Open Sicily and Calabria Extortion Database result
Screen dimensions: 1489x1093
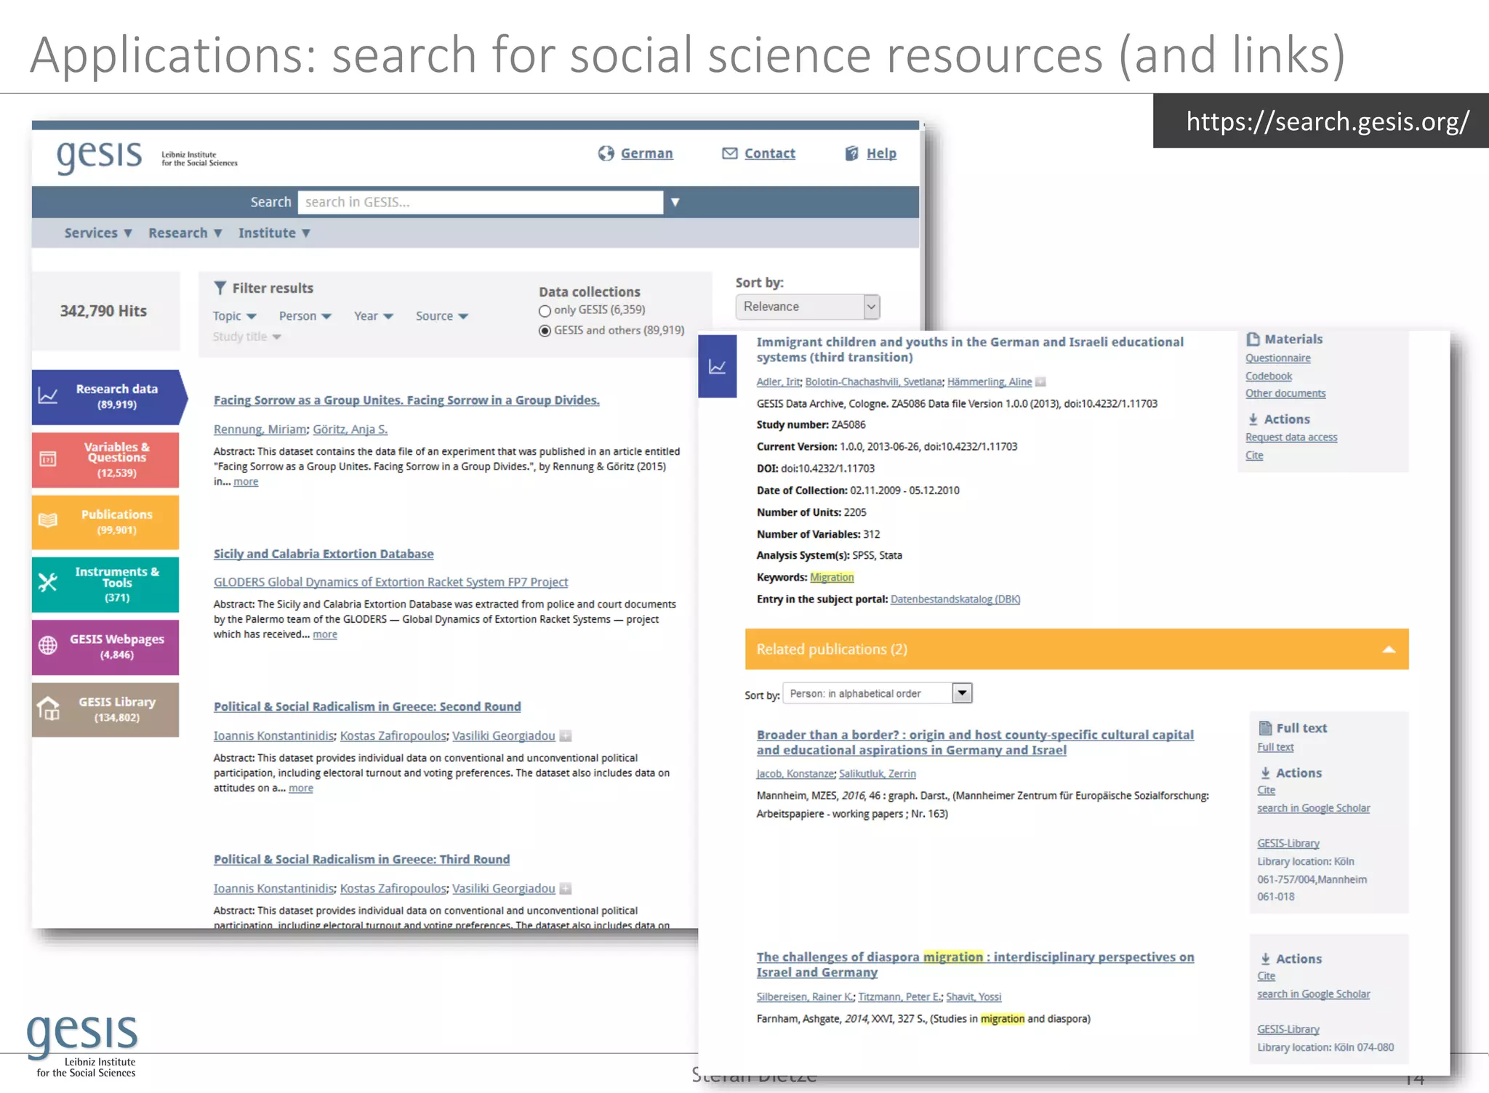point(324,554)
